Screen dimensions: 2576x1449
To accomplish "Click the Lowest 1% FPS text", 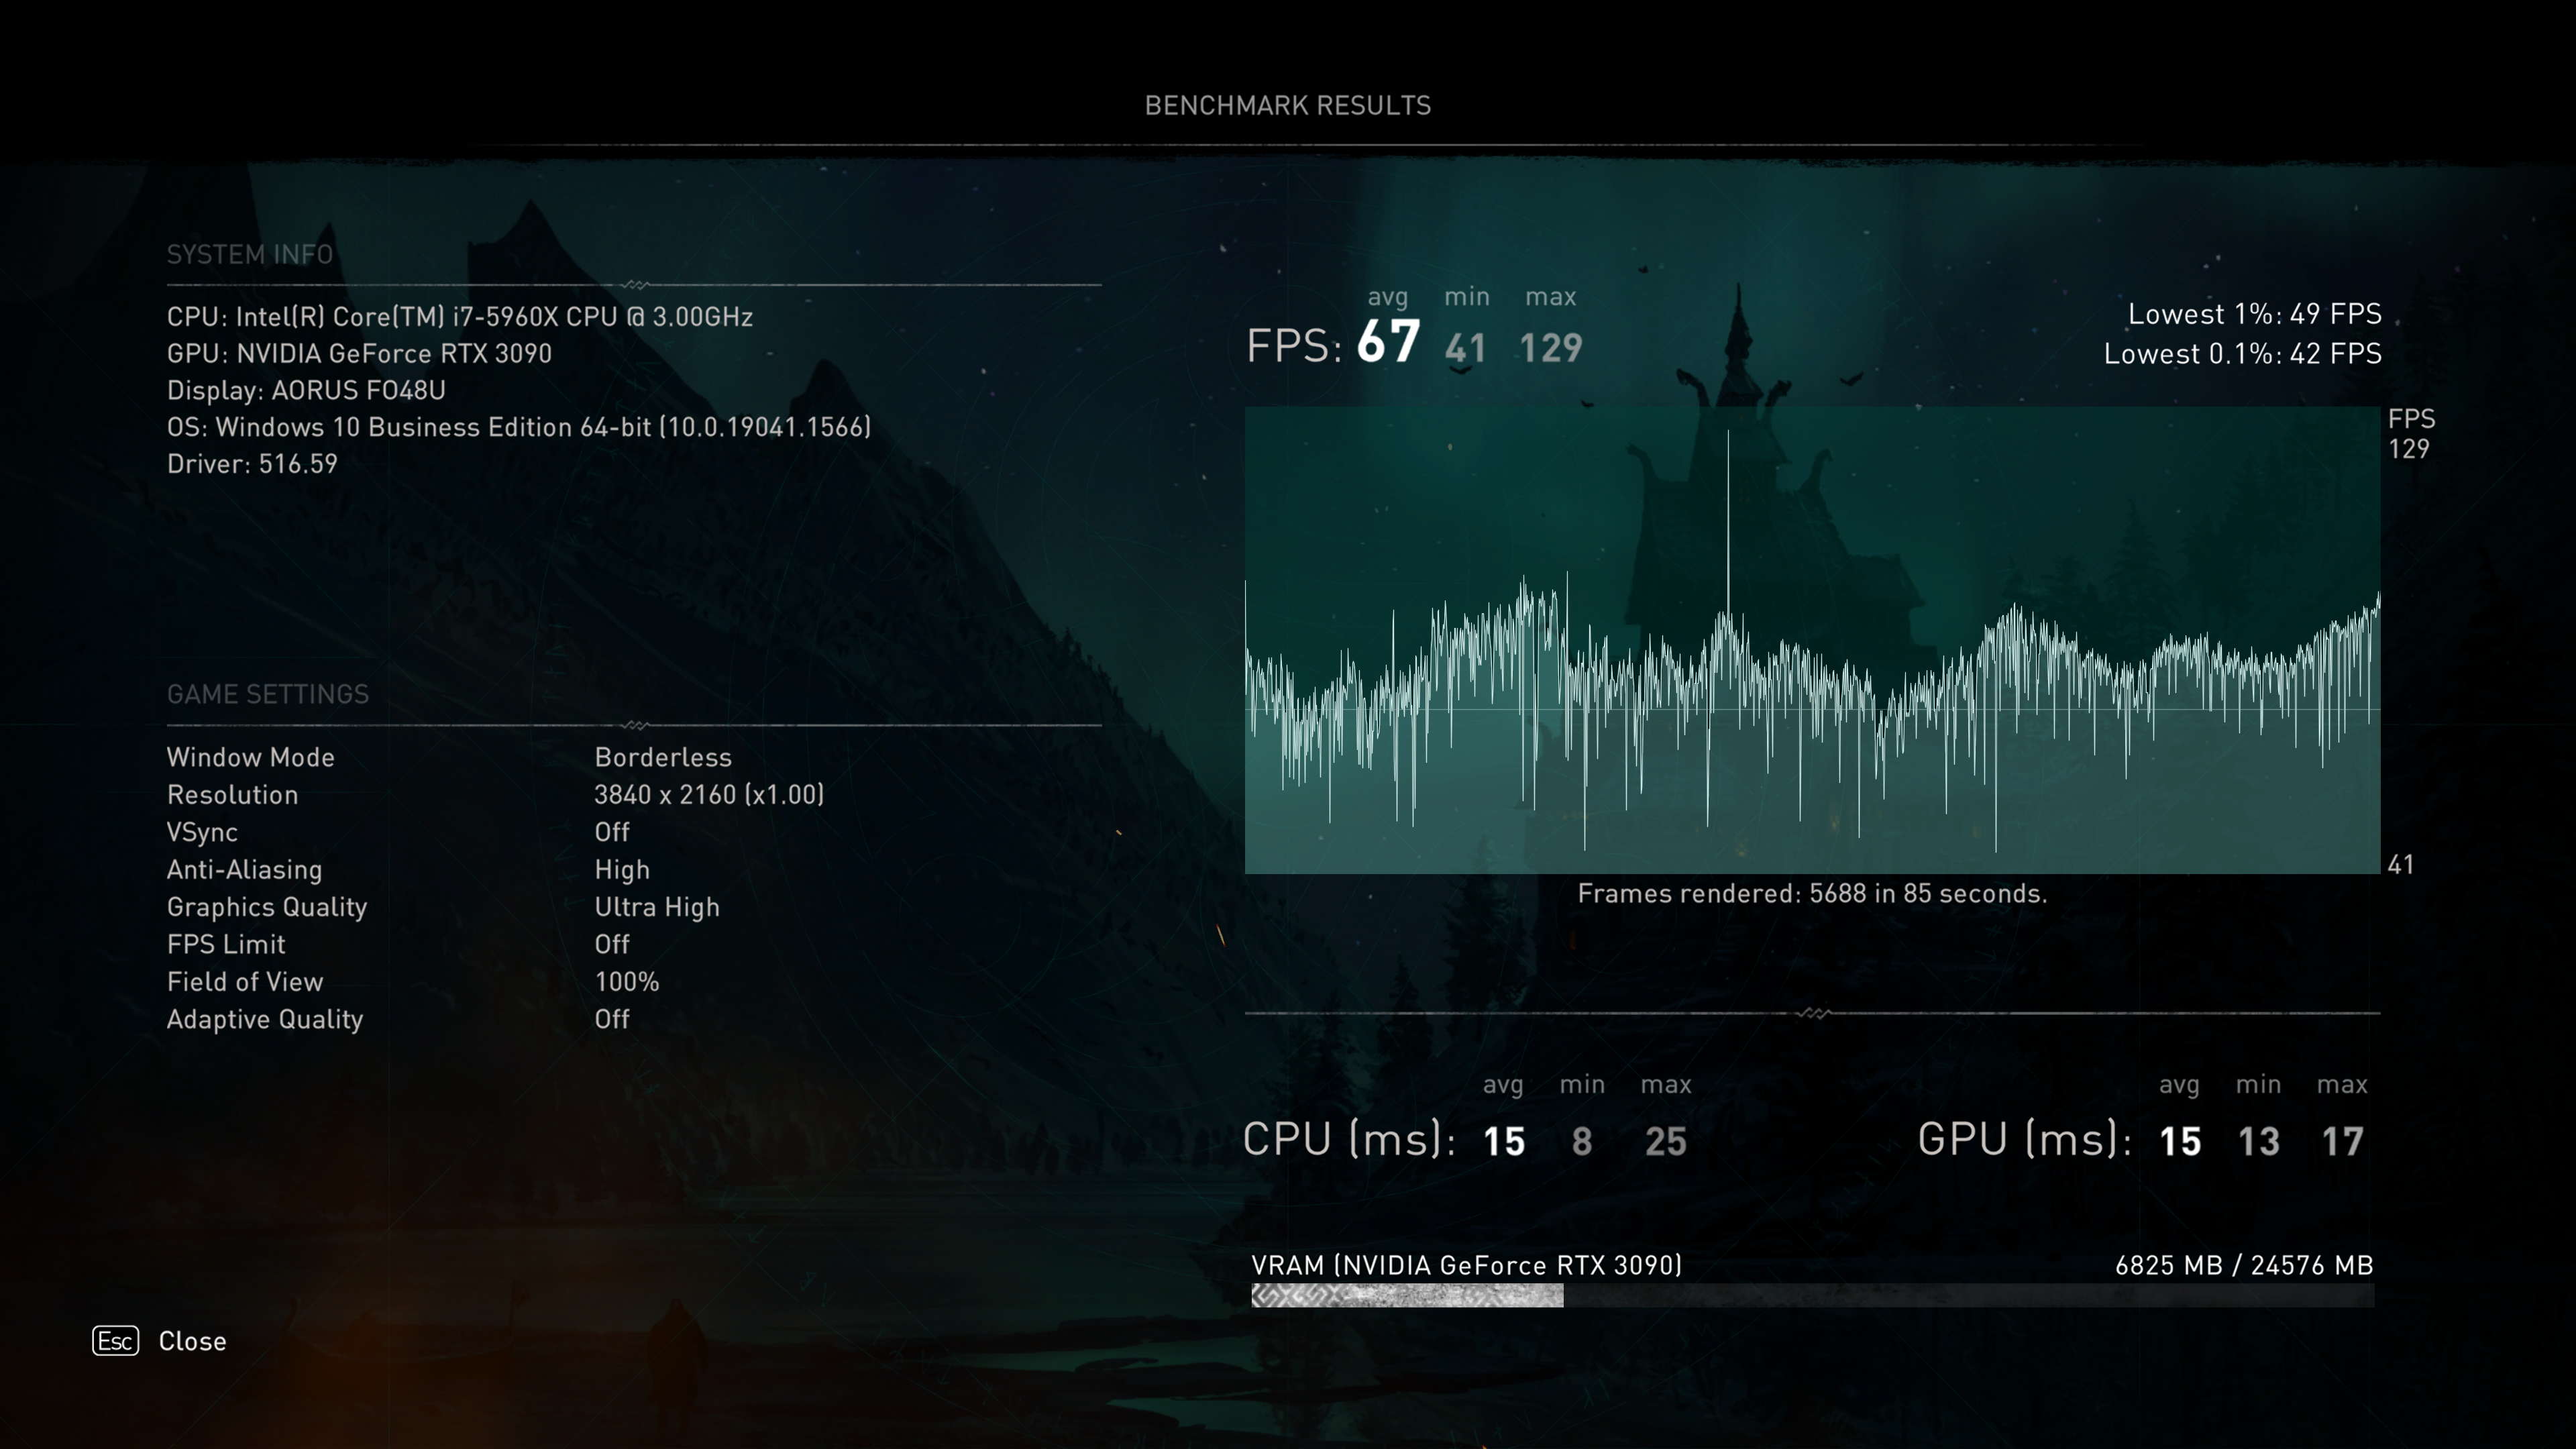I will [x=2254, y=314].
